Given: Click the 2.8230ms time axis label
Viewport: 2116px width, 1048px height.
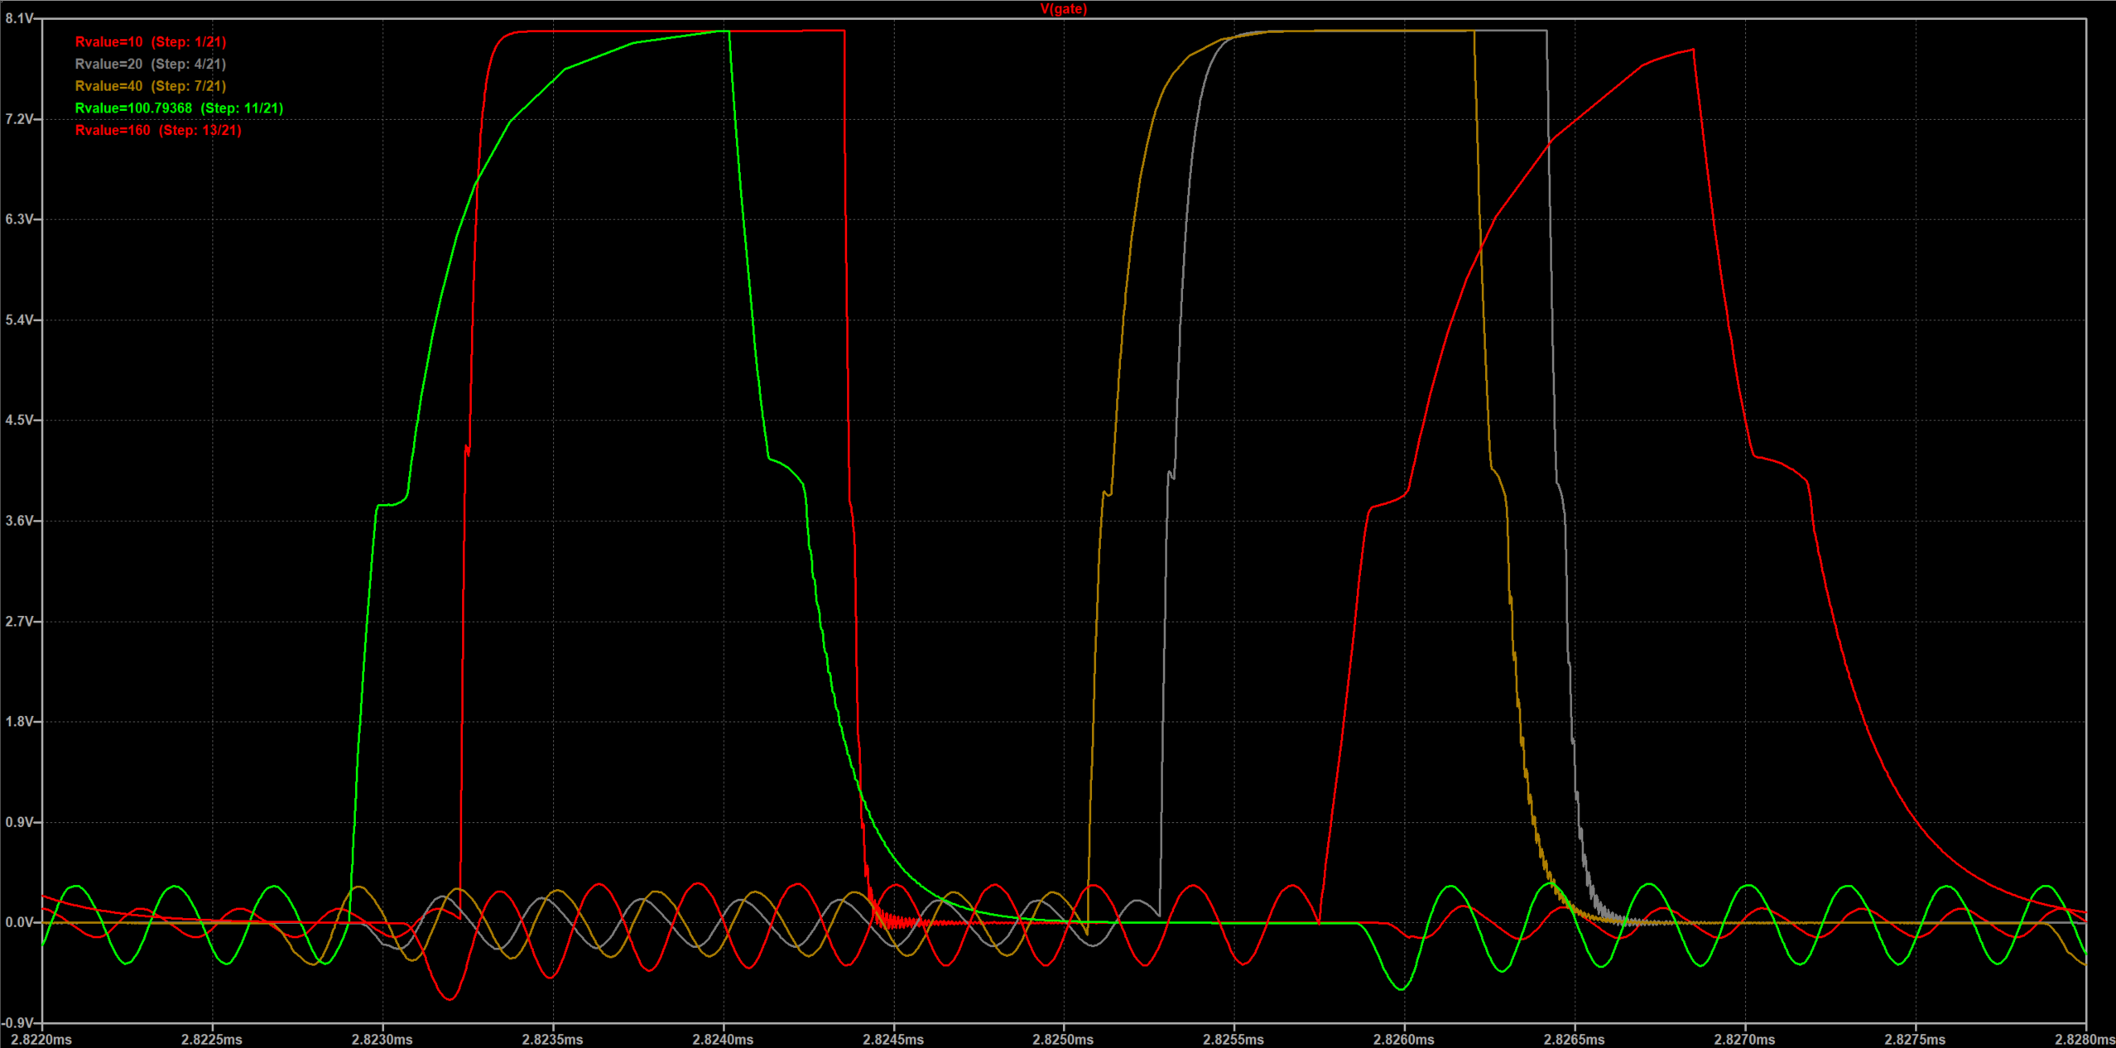Looking at the screenshot, I should point(382,1039).
